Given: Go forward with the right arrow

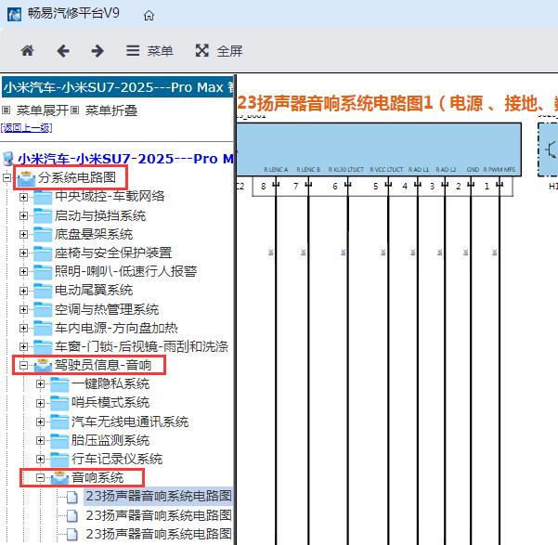Looking at the screenshot, I should (x=97, y=51).
